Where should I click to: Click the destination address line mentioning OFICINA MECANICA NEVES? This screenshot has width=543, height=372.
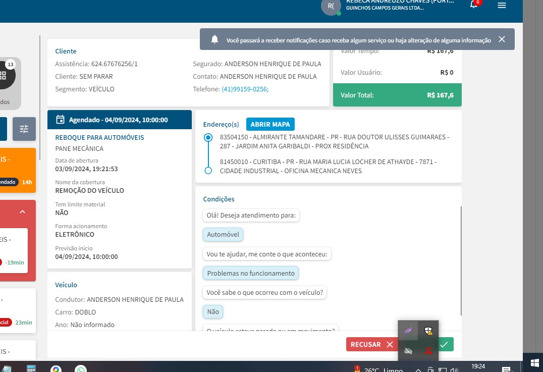point(328,166)
